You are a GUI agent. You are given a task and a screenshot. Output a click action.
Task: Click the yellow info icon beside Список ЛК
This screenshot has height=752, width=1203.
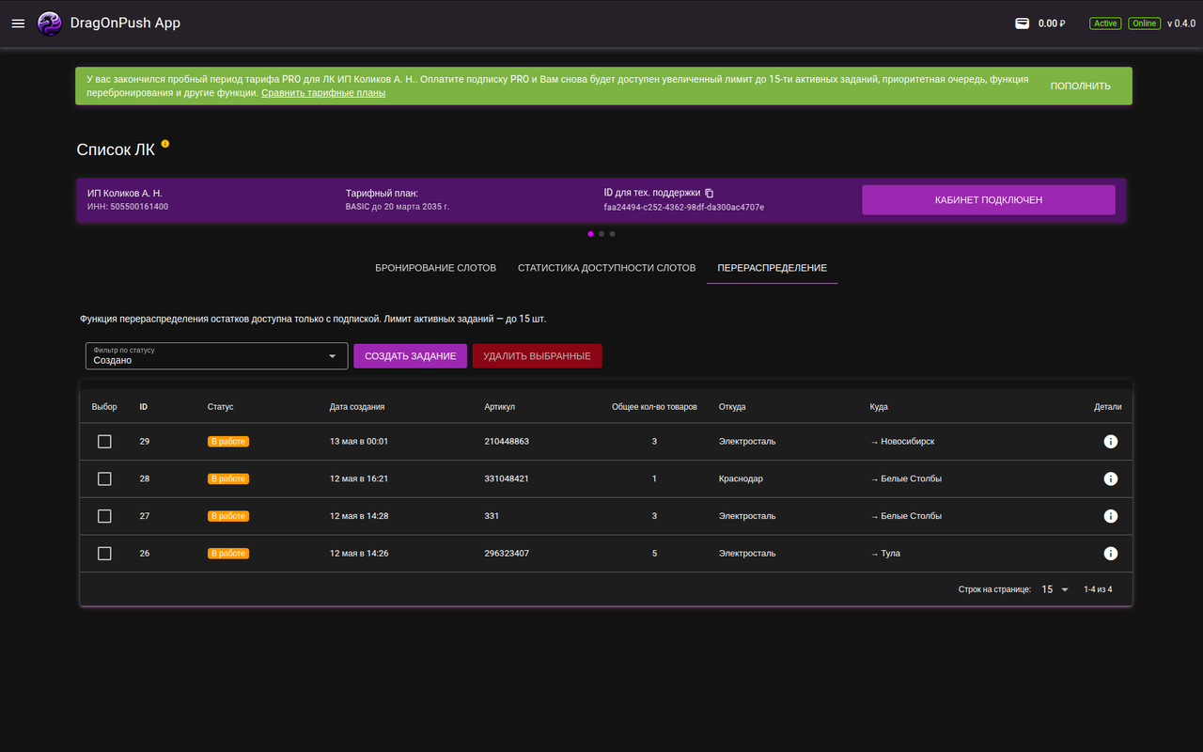click(165, 144)
